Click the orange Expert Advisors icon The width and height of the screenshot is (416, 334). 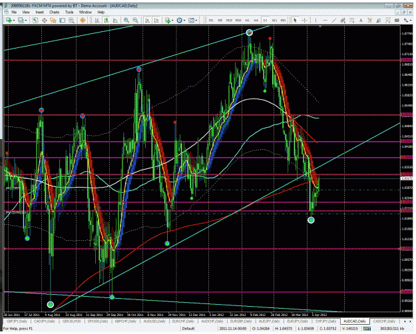[83, 21]
